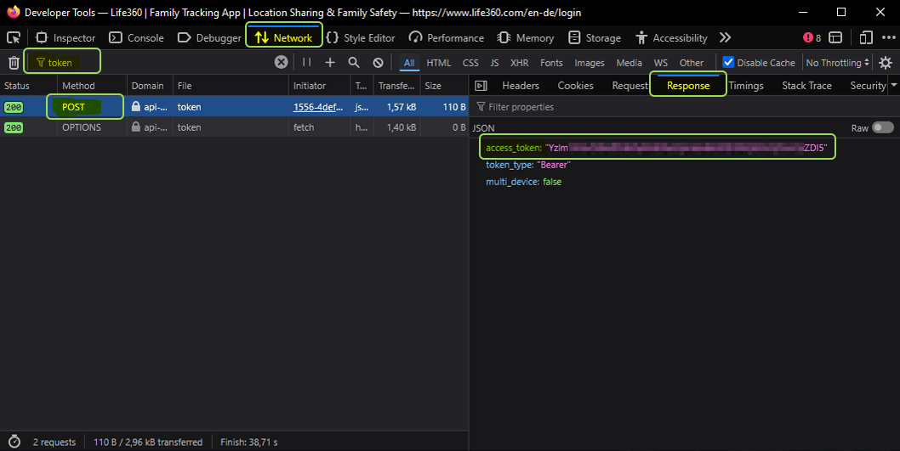Filter requests by Other

click(691, 63)
